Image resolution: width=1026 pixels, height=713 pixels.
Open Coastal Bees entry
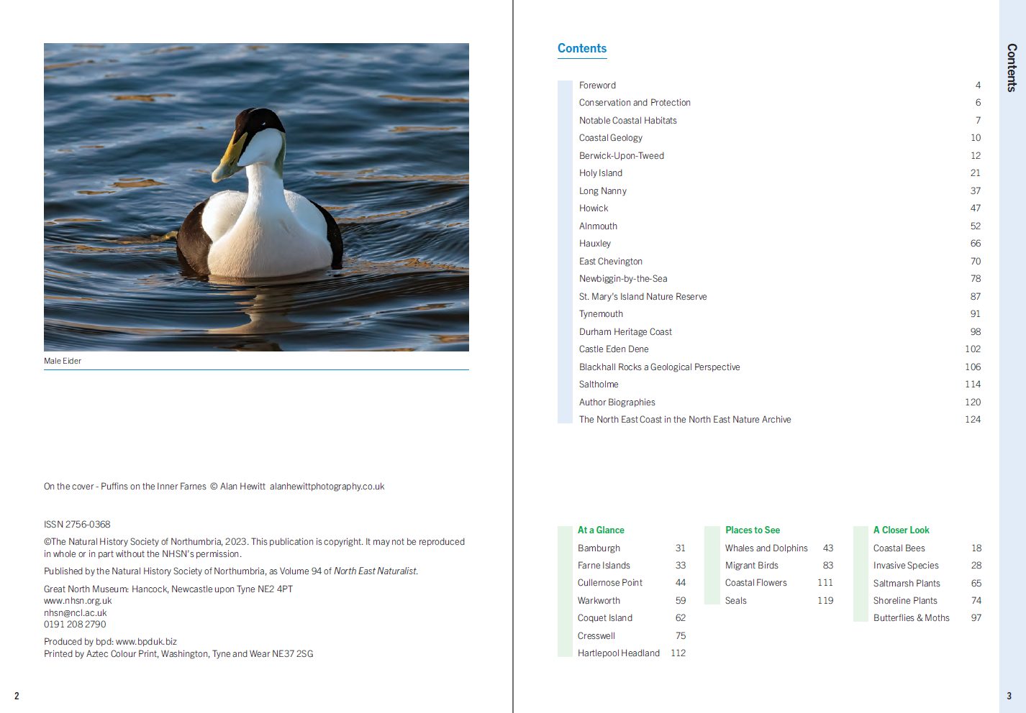(899, 548)
